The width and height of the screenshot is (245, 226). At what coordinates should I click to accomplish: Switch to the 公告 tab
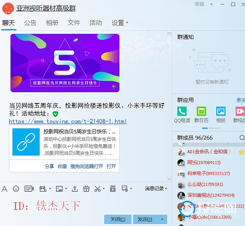tap(30, 23)
